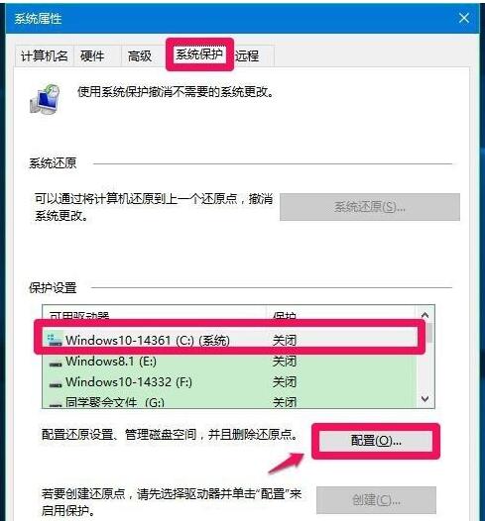Switch to the 高级 tab
This screenshot has width=485, height=521.
point(140,55)
